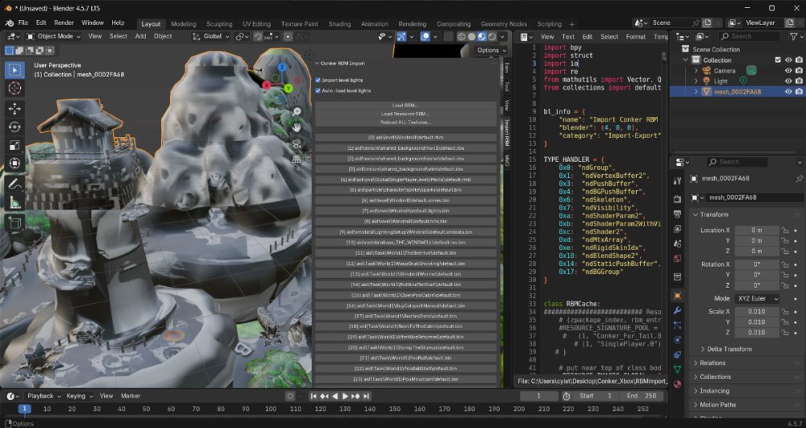Expand the Delta Transform panel
The image size is (806, 428).
tap(729, 349)
